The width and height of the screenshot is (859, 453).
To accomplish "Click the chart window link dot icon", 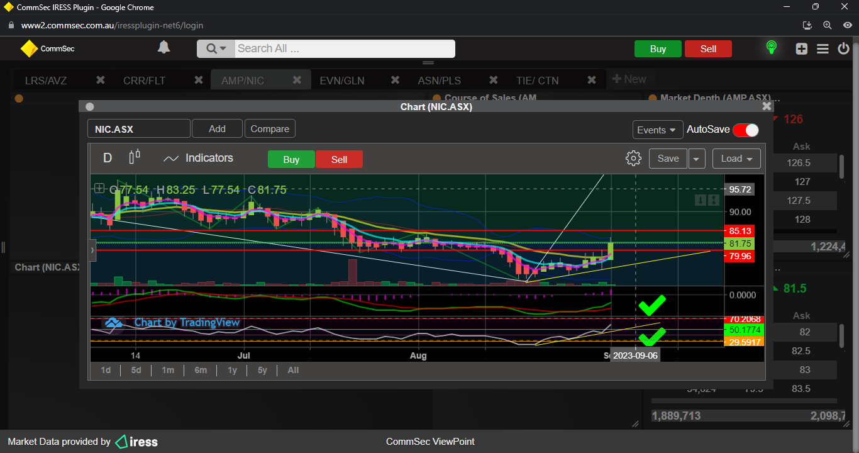I will 89,107.
